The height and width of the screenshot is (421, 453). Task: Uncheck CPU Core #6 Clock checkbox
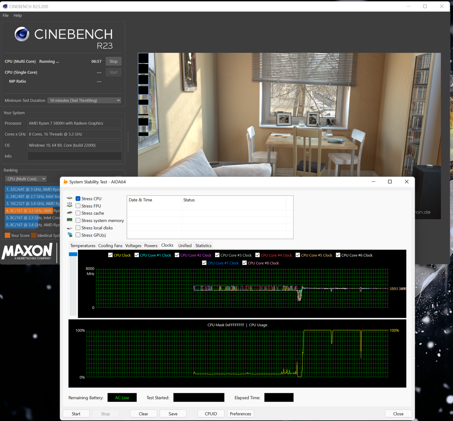338,255
